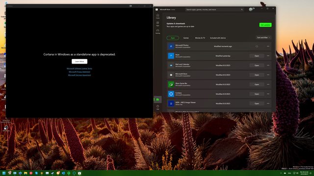Click the Modified moments ago text
This screenshot has height=176, width=314.
click(x=223, y=46)
